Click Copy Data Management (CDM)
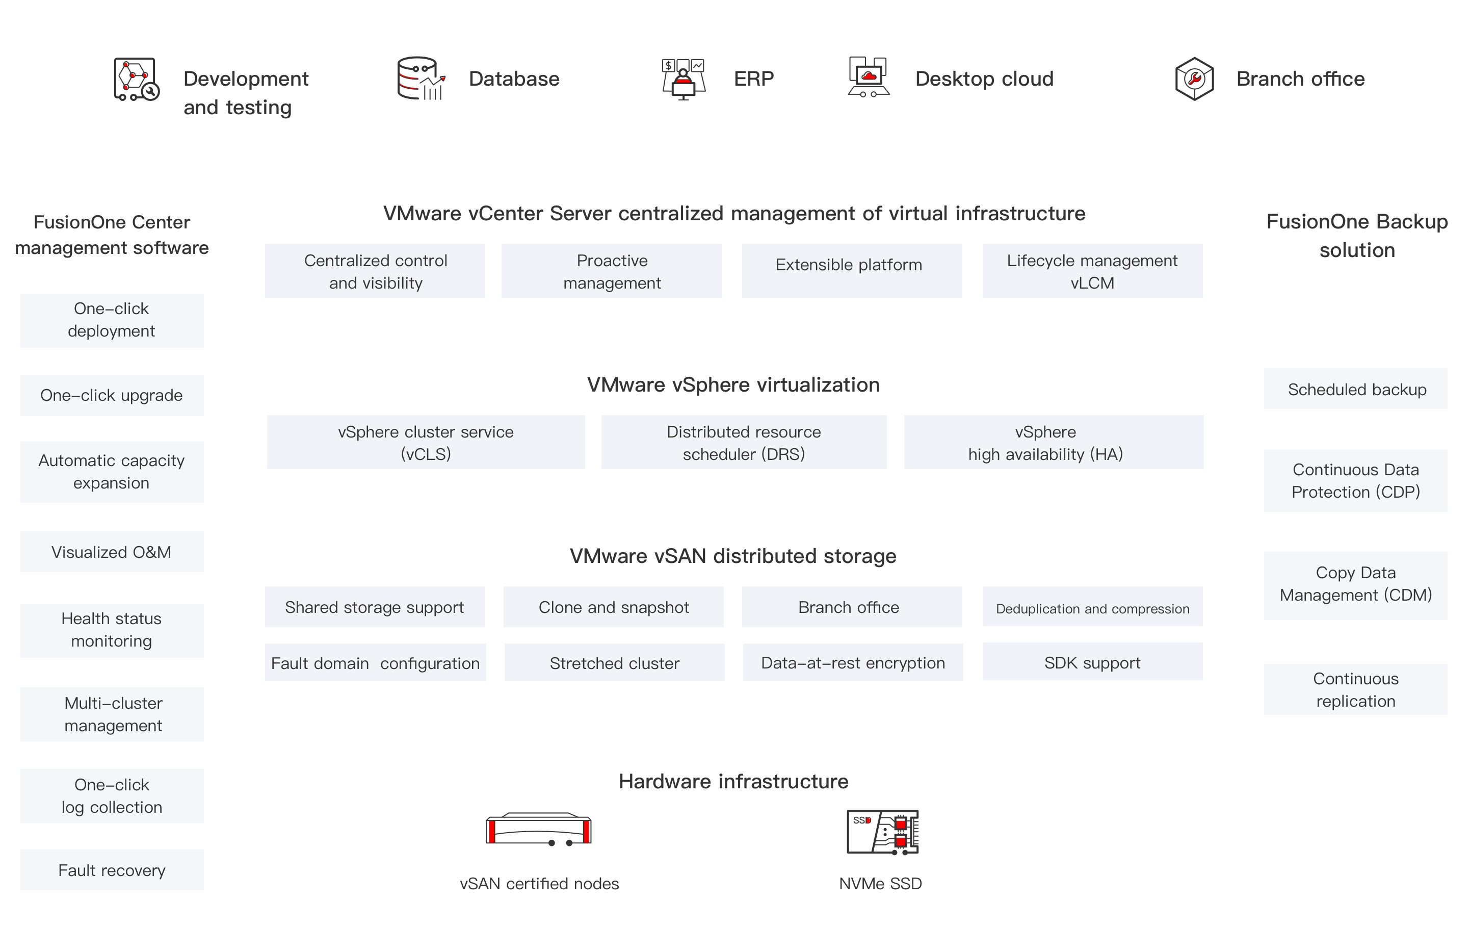Image resolution: width=1470 pixels, height=927 pixels. 1355,586
